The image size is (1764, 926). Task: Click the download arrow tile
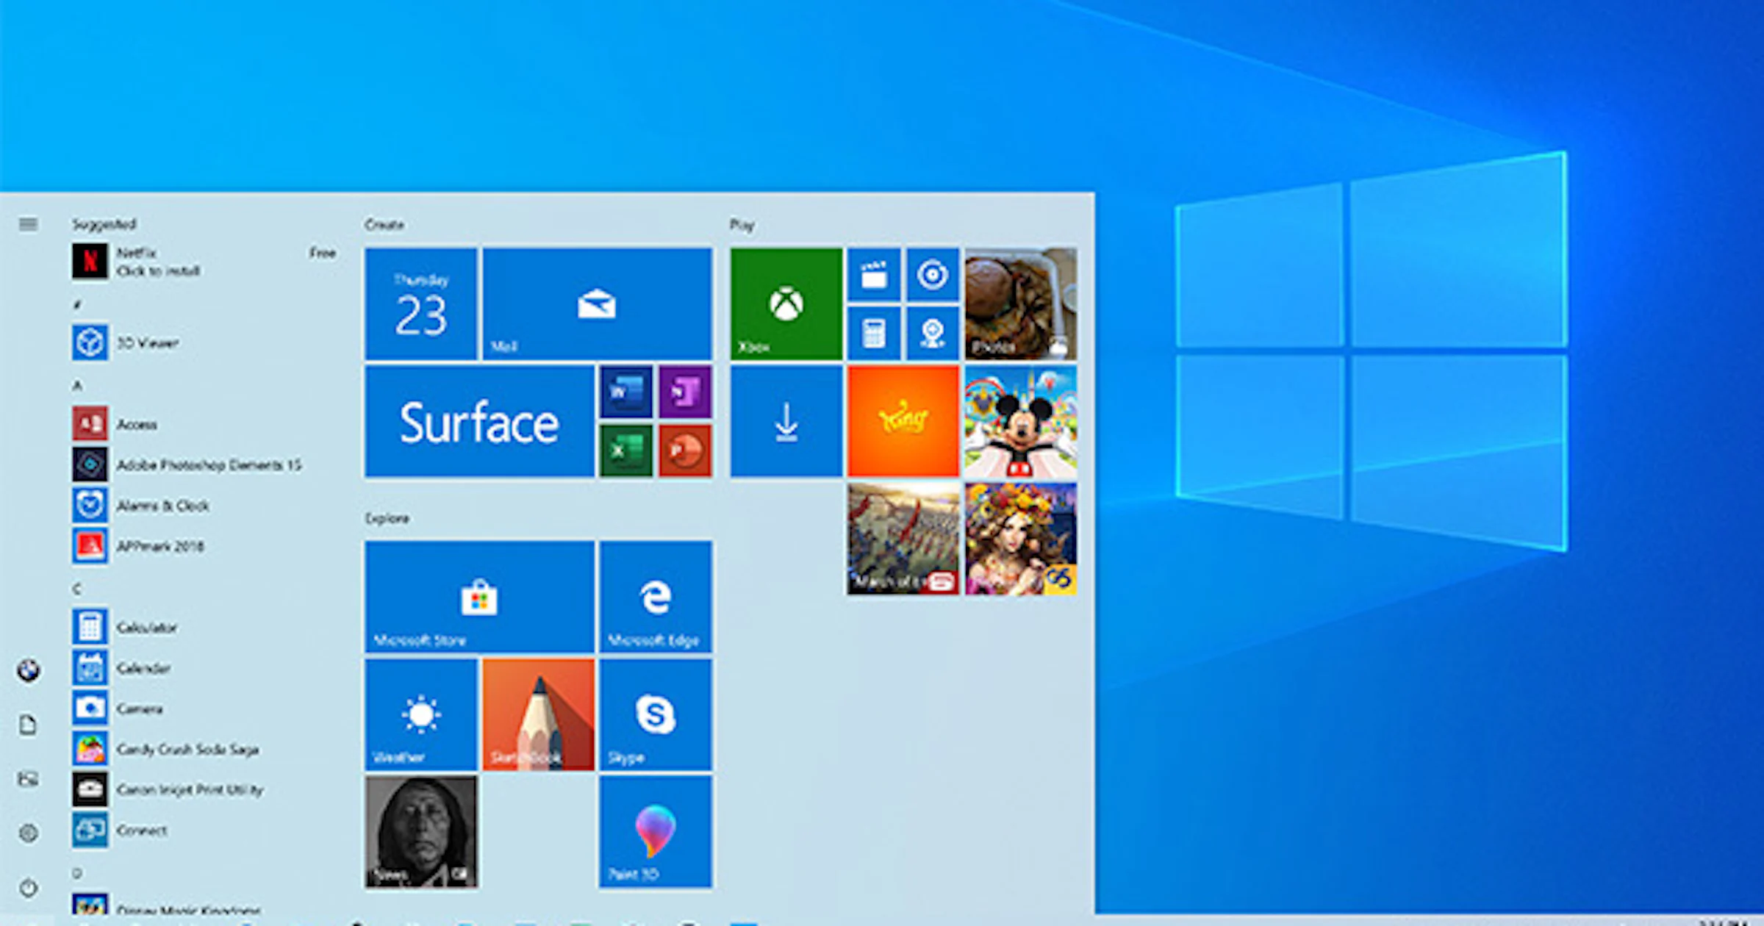(786, 422)
